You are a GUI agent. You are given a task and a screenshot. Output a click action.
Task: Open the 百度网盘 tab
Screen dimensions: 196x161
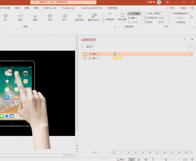point(112,8)
